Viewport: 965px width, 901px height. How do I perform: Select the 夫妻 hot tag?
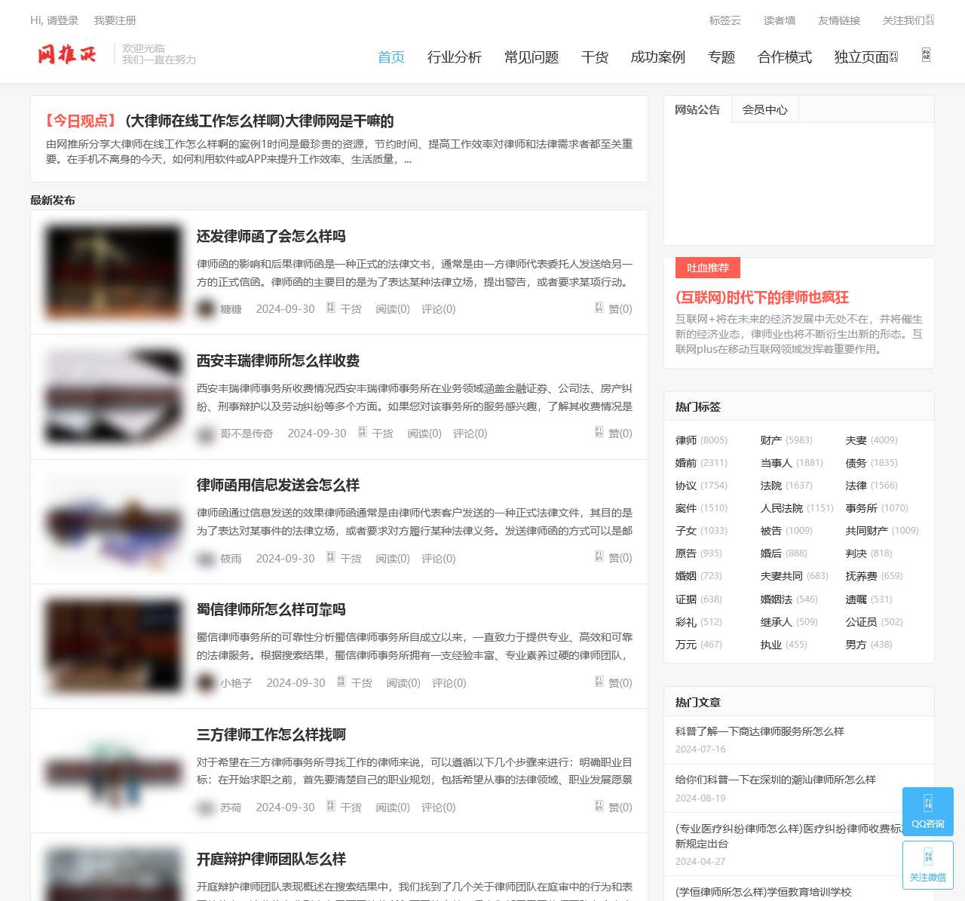pyautogui.click(x=856, y=440)
